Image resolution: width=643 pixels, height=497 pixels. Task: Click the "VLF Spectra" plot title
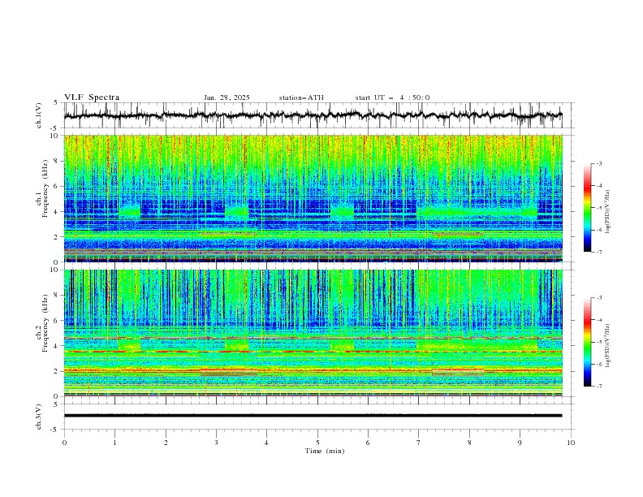(x=92, y=97)
